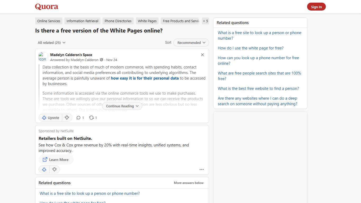Expand the Continue Reading section

click(x=122, y=106)
